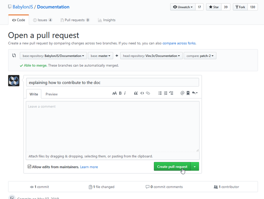264x199 pixels.
Task: Click 1 file changed text
Action: [x=104, y=187]
